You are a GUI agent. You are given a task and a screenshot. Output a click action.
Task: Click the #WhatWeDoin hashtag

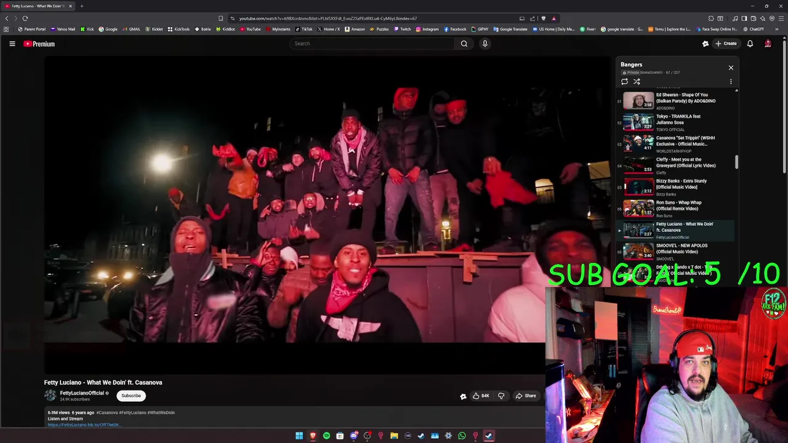click(x=161, y=412)
